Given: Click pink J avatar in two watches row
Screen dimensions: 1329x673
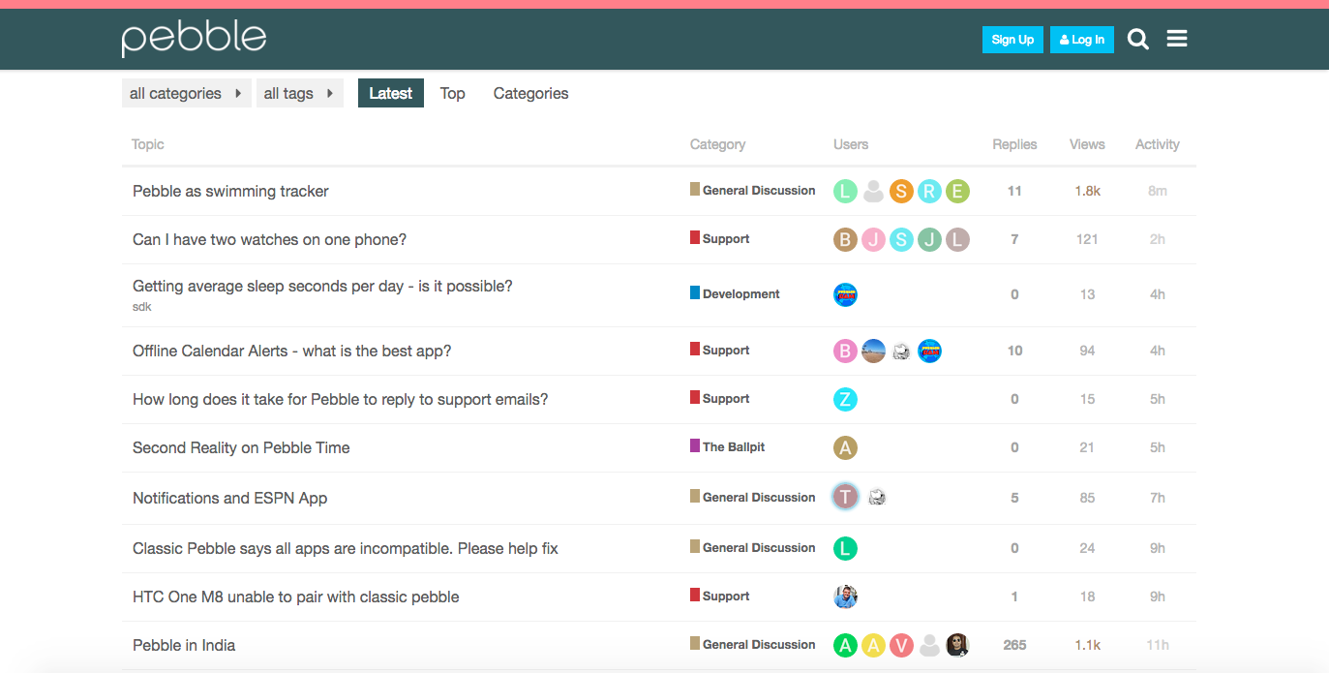Looking at the screenshot, I should 873,239.
